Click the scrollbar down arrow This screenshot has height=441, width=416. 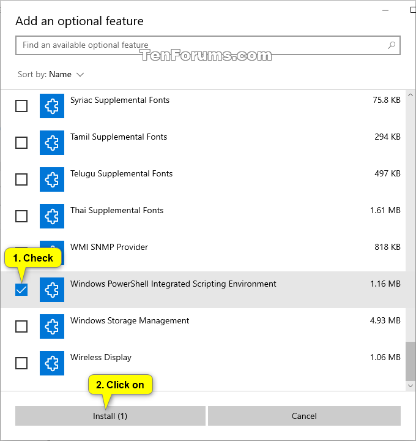410,386
